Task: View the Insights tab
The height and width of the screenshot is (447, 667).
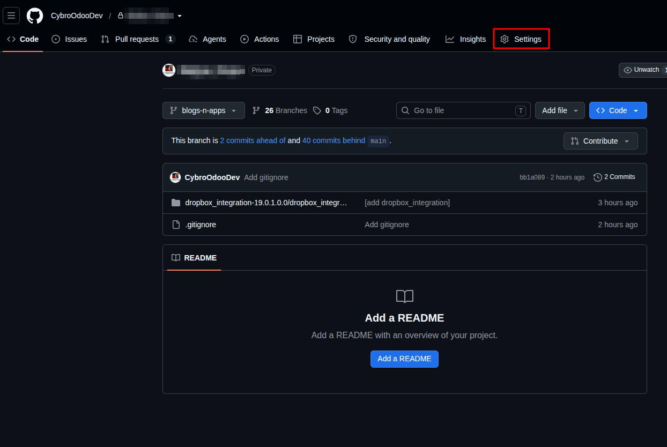Action: click(465, 39)
